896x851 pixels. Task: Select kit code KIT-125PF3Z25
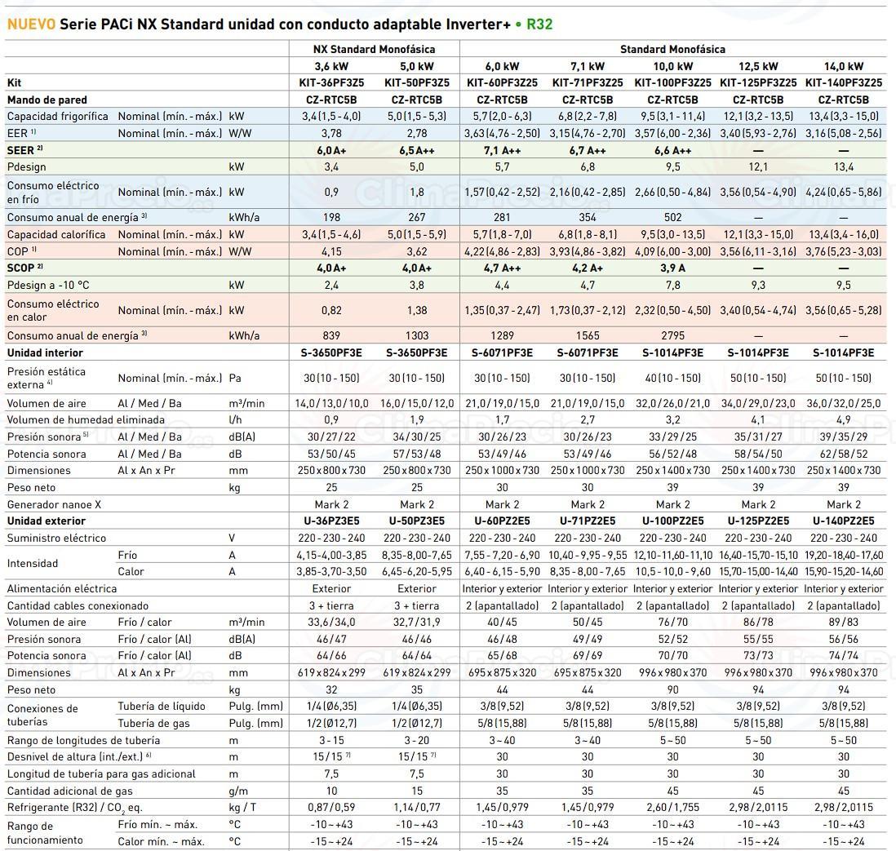[x=758, y=83]
